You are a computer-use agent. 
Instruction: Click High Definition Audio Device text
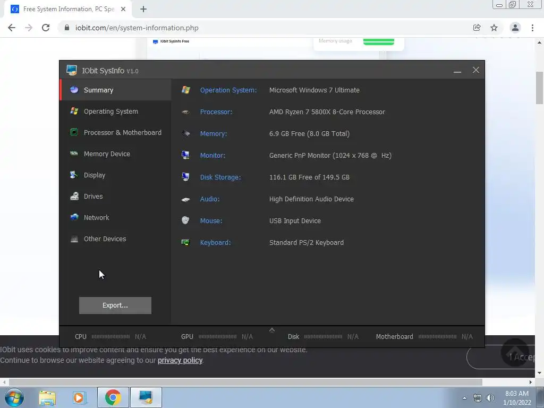point(311,199)
